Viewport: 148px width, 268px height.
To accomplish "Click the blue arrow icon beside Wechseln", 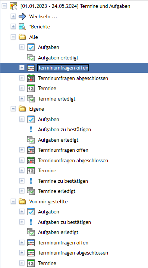I will tap(22, 16).
